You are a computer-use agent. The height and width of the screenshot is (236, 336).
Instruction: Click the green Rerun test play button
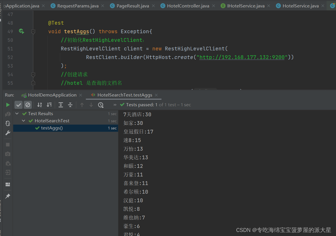tap(8, 105)
